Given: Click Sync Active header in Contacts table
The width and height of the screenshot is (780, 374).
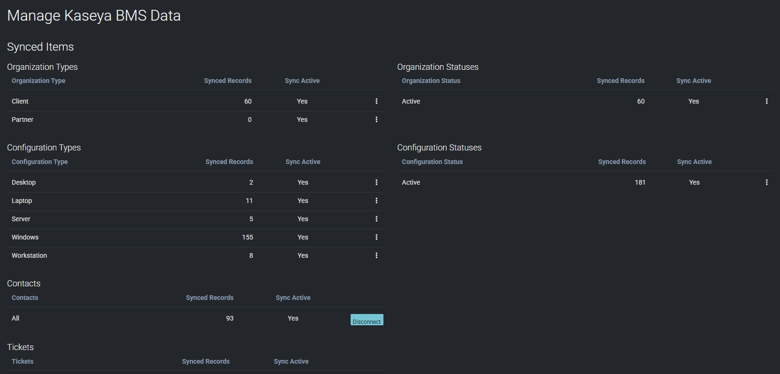Looking at the screenshot, I should point(293,298).
